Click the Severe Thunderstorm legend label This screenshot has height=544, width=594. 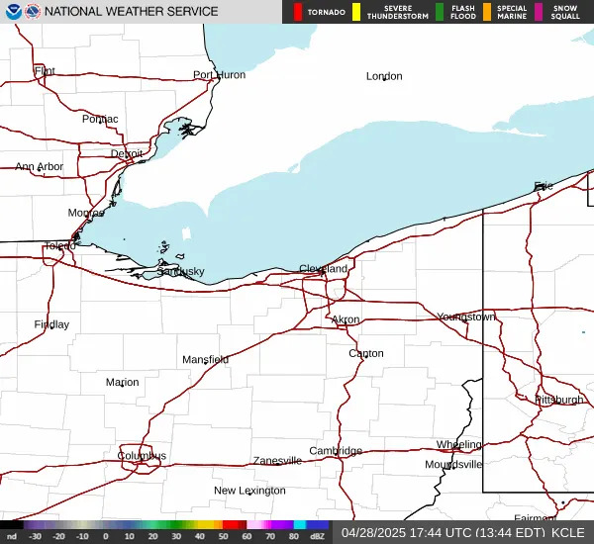tap(398, 12)
